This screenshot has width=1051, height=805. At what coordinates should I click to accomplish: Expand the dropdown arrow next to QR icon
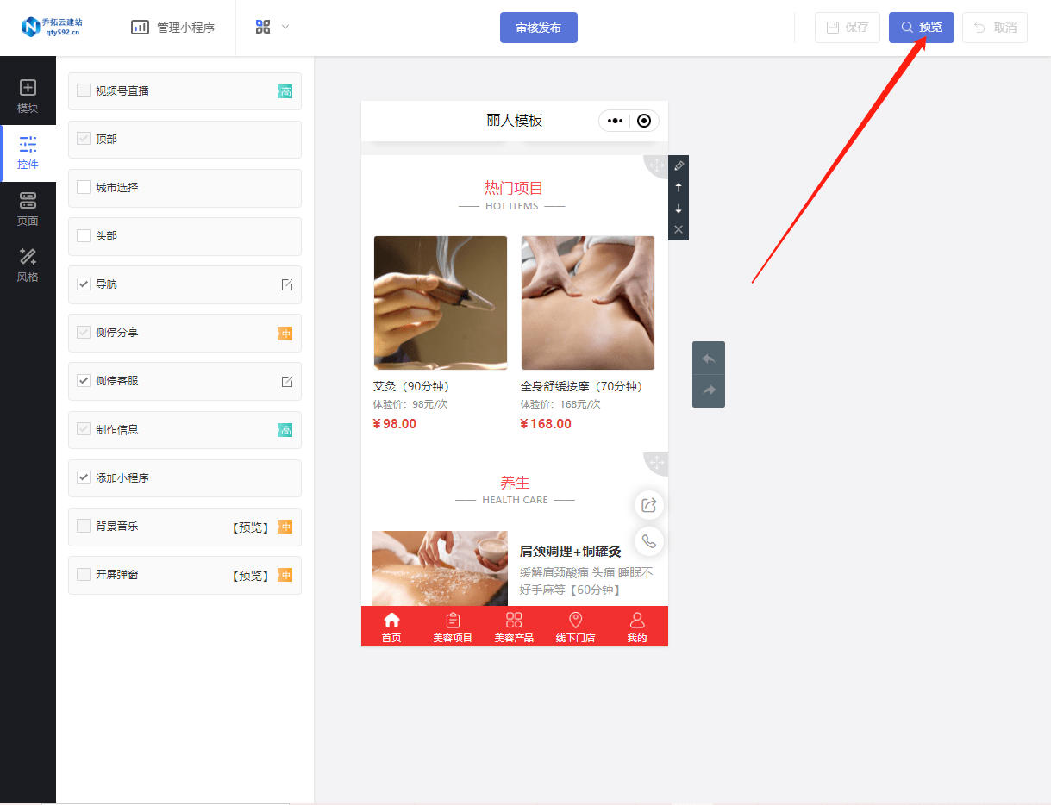pos(285,27)
